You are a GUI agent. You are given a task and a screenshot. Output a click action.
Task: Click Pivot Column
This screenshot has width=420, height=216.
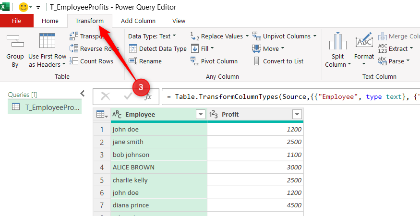coord(214,61)
